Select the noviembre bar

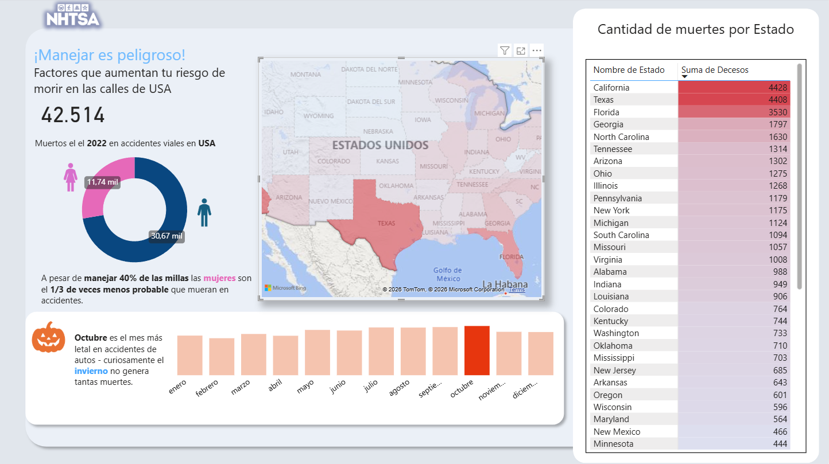[x=509, y=353]
